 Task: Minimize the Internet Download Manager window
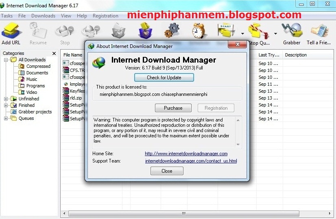(301, 4)
